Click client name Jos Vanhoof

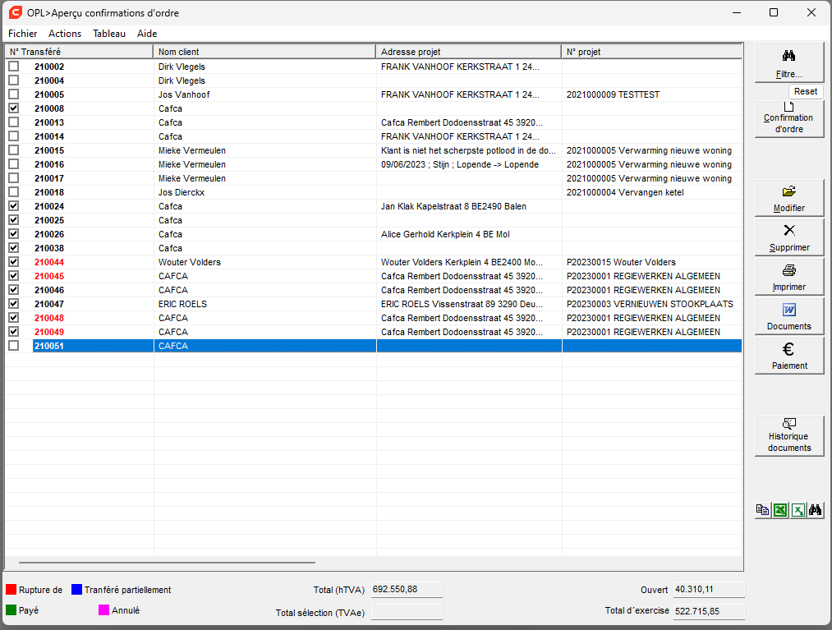pos(184,94)
